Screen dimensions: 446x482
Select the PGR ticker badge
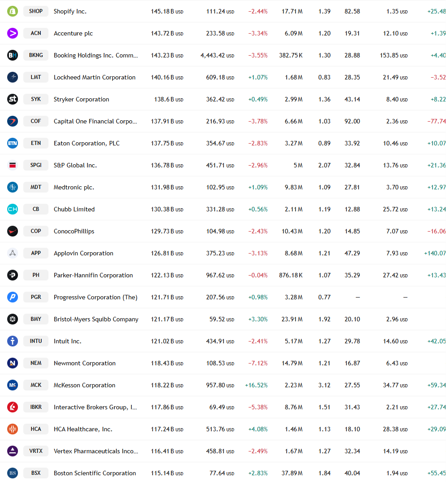(x=35, y=297)
